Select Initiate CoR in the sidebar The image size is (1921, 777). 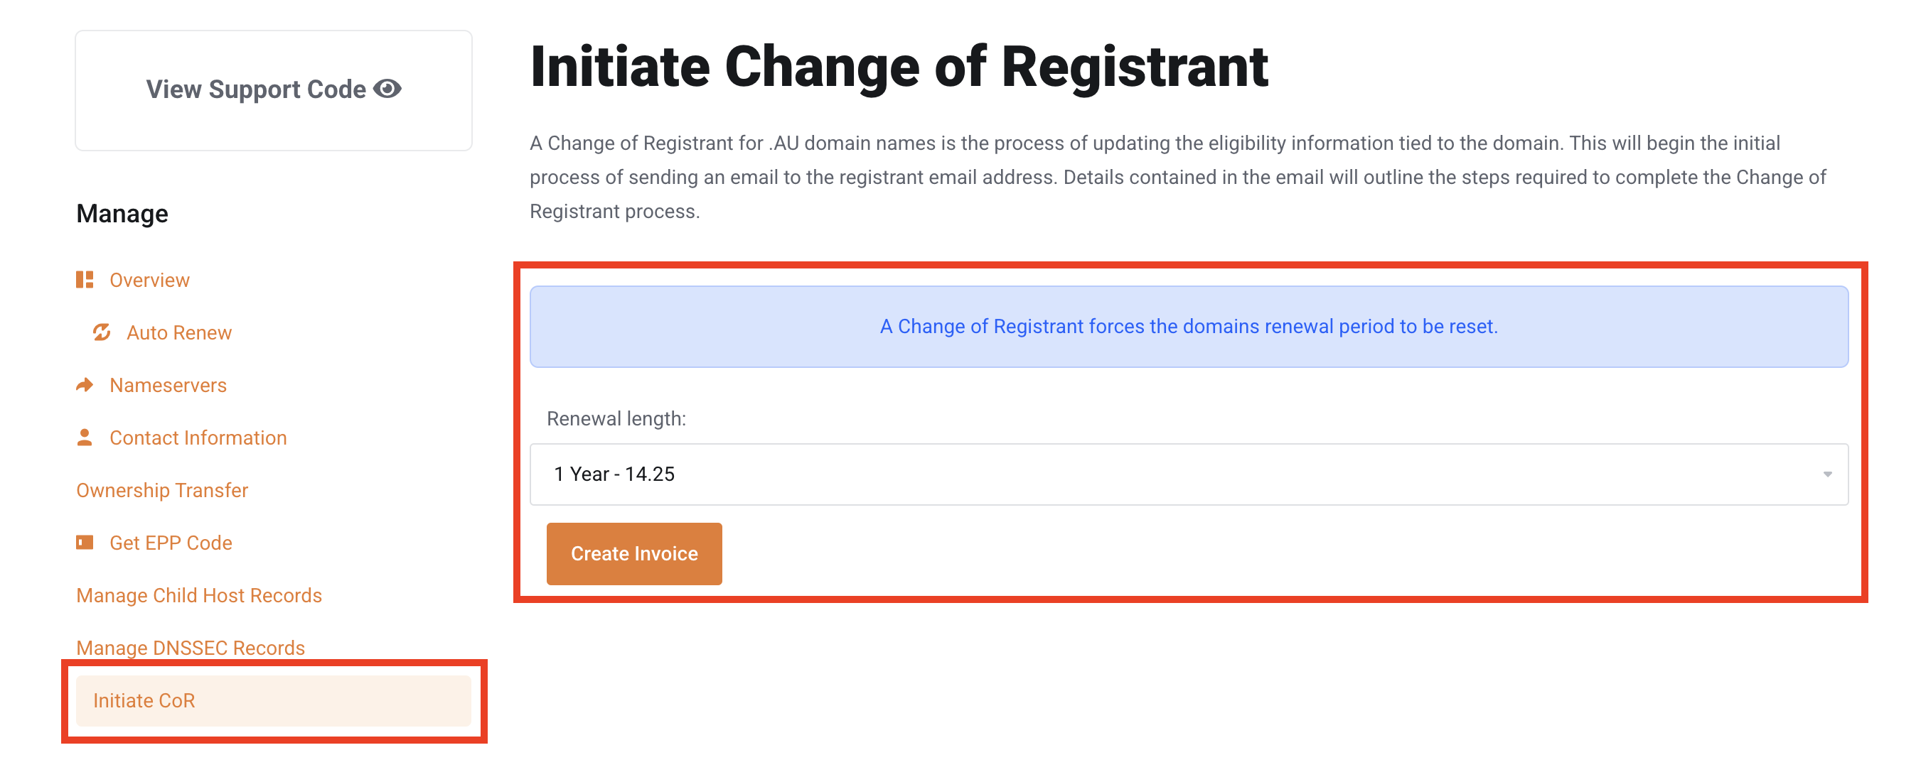pos(143,700)
